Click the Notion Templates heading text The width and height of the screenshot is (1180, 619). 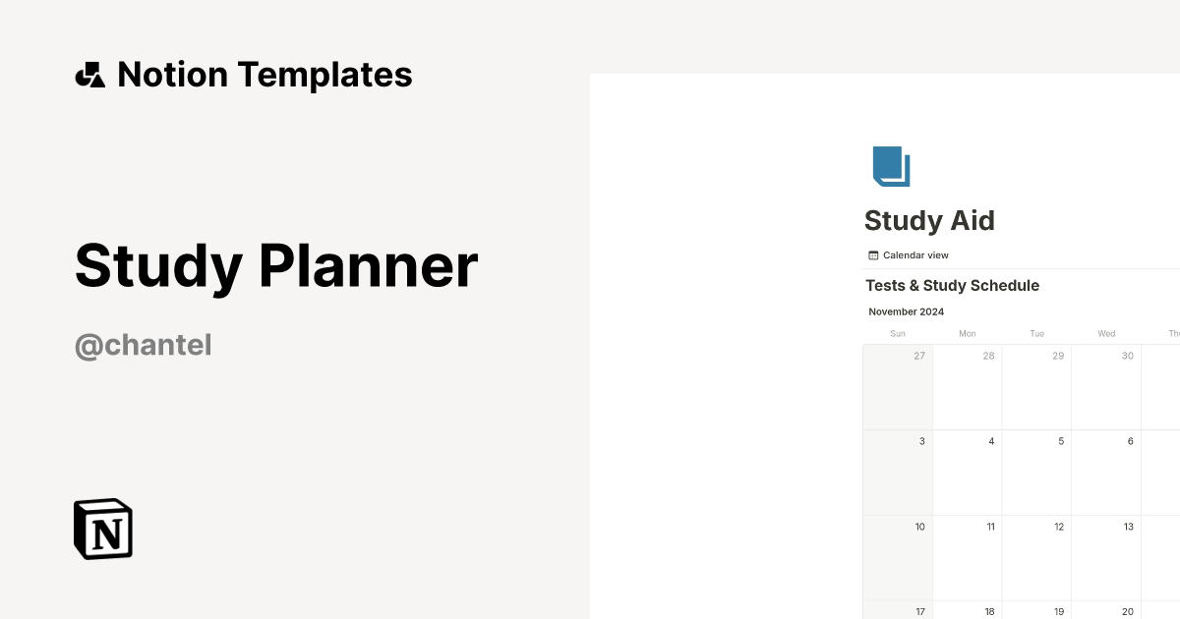(265, 74)
